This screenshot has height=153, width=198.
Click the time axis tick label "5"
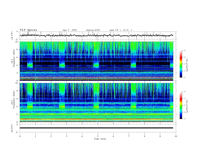point(98,136)
